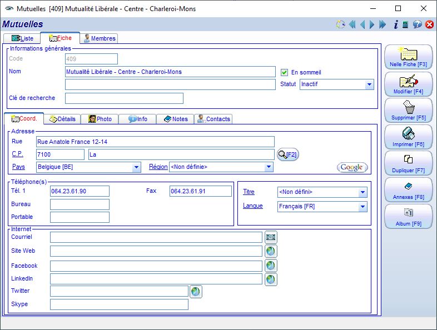Click the C.P. link label
The width and height of the screenshot is (437, 330).
coord(18,154)
